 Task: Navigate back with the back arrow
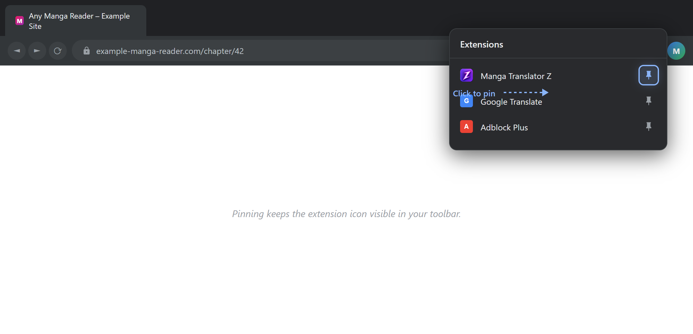(x=16, y=50)
